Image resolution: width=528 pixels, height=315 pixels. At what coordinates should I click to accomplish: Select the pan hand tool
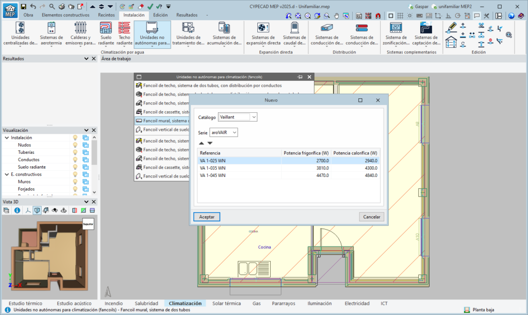tap(337, 15)
